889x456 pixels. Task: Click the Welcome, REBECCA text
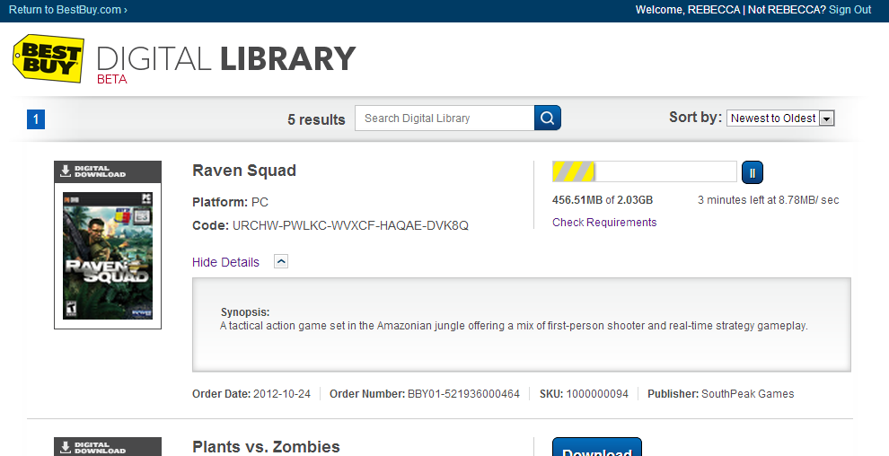click(688, 10)
